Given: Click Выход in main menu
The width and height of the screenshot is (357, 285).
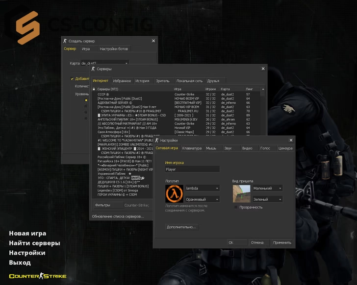Looking at the screenshot, I should [x=20, y=262].
